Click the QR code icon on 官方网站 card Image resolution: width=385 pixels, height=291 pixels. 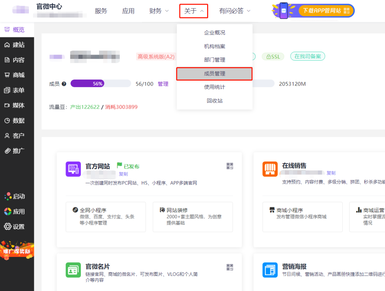[x=230, y=166]
